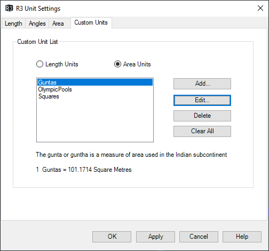
Task: Switch to the Length tab
Action: point(13,24)
